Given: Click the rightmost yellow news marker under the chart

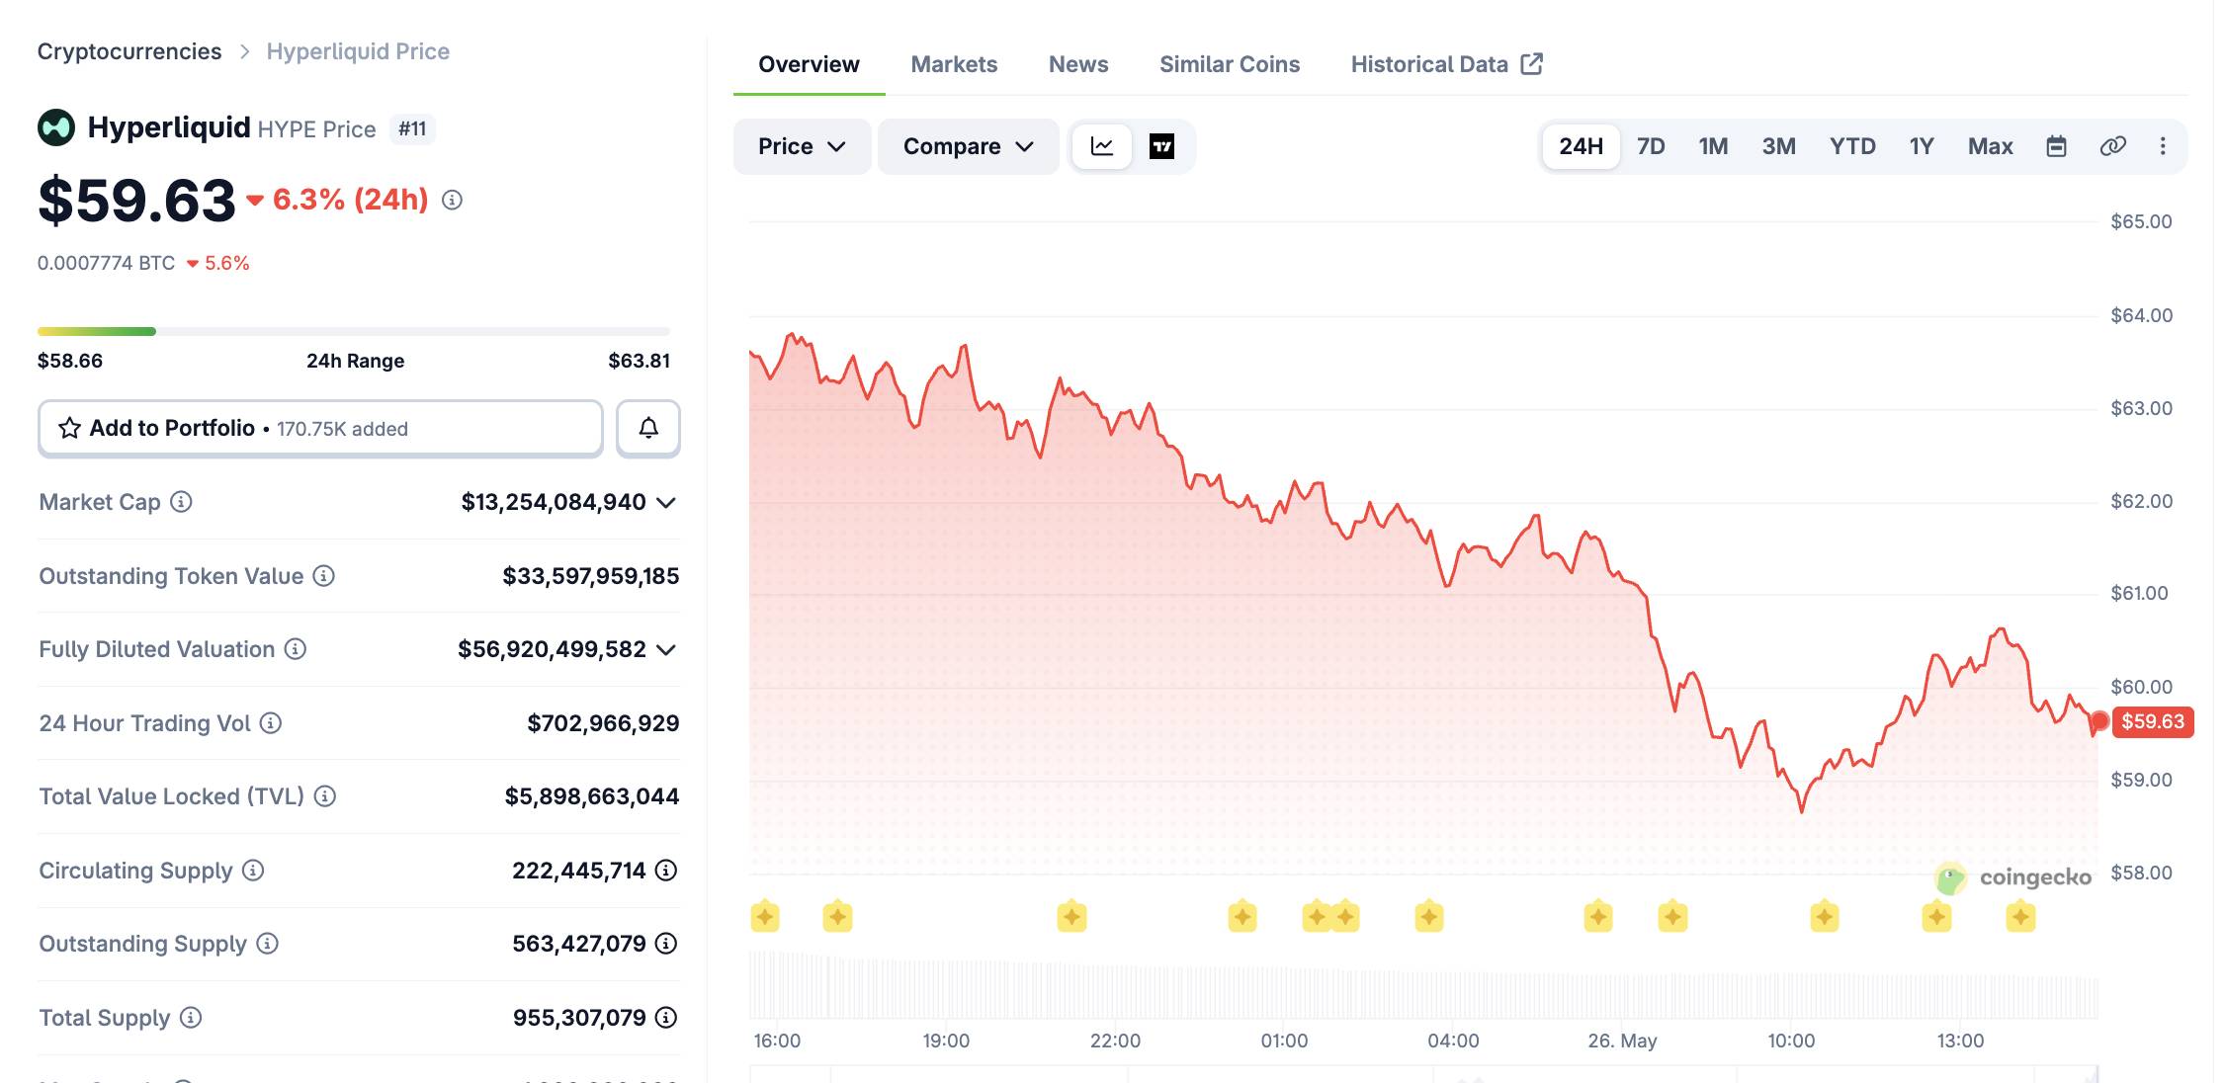Looking at the screenshot, I should coord(2020,917).
